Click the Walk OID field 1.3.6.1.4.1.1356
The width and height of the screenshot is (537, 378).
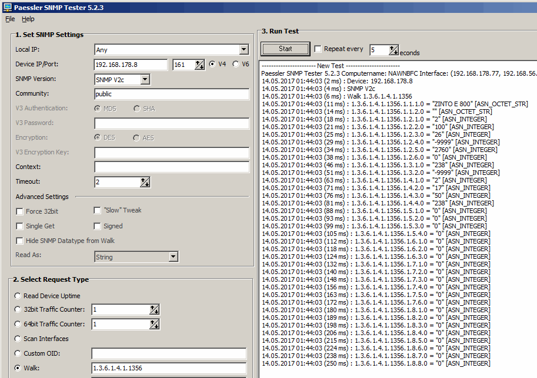[169, 368]
